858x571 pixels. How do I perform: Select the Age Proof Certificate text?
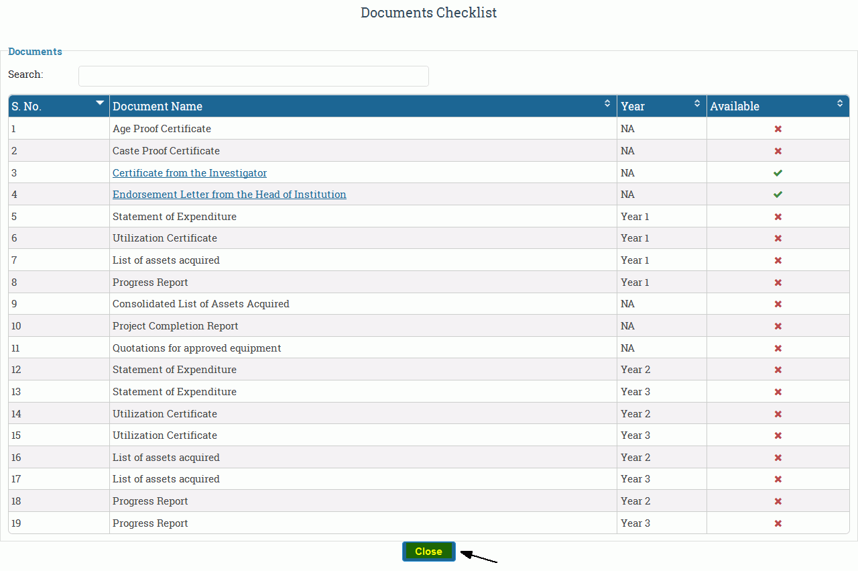click(162, 129)
